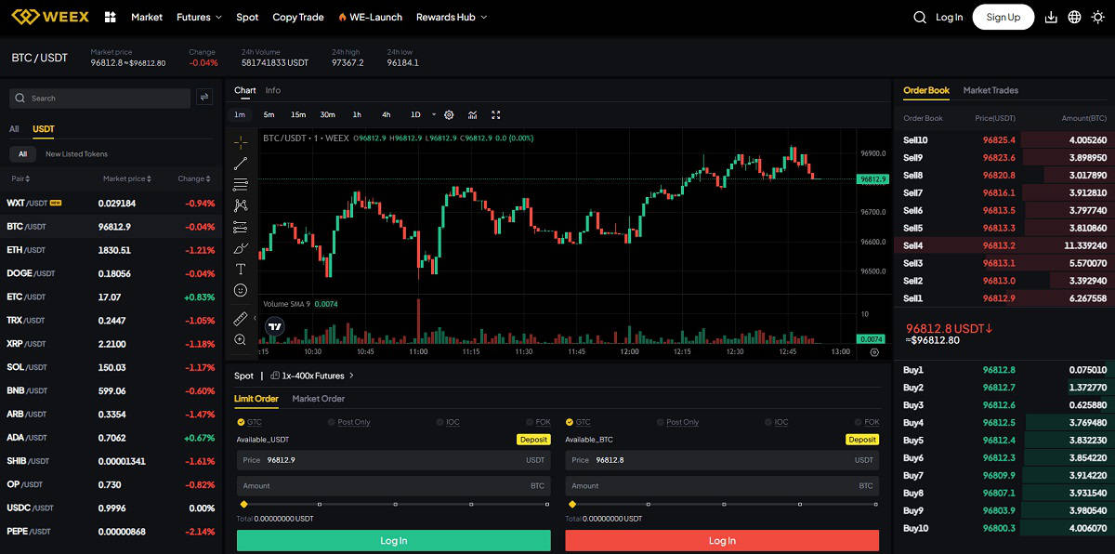This screenshot has height=554, width=1115.
Task: Select the 15m chart interval
Action: pos(298,114)
